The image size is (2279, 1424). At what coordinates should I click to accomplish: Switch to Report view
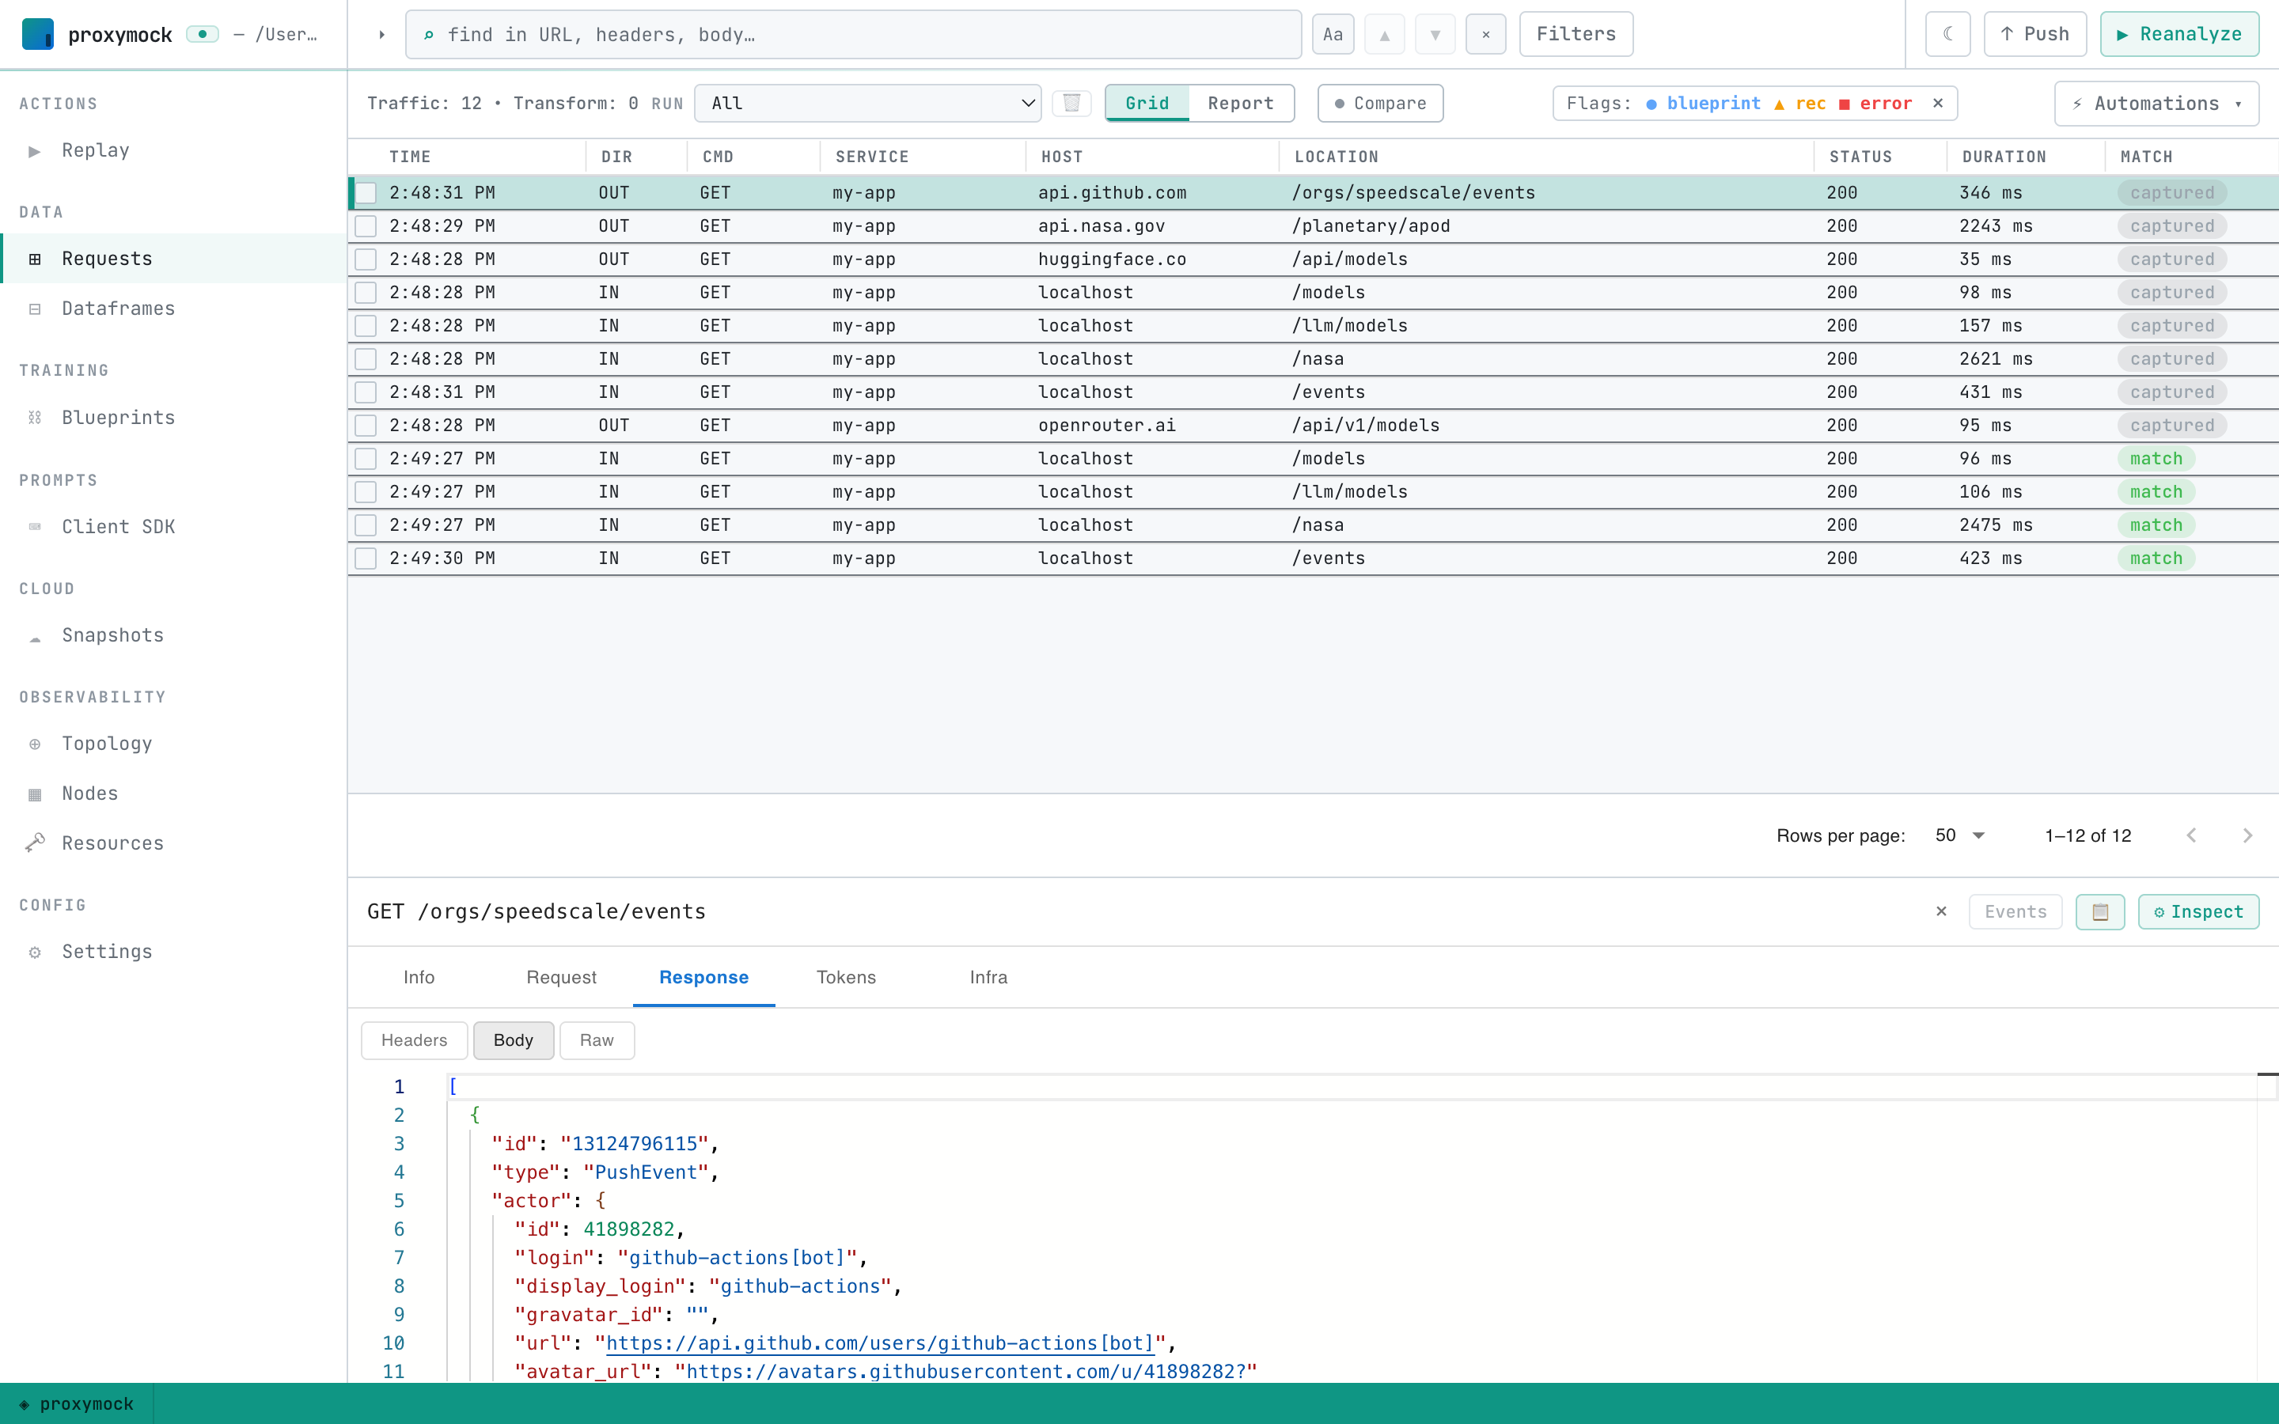(1240, 103)
